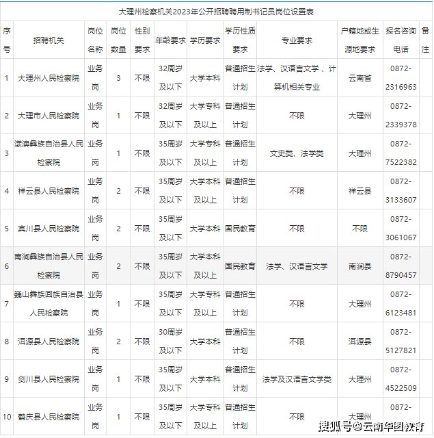Click the phone number 0872-3133607
Image resolution: width=434 pixels, height=438 pixels.
point(401,191)
